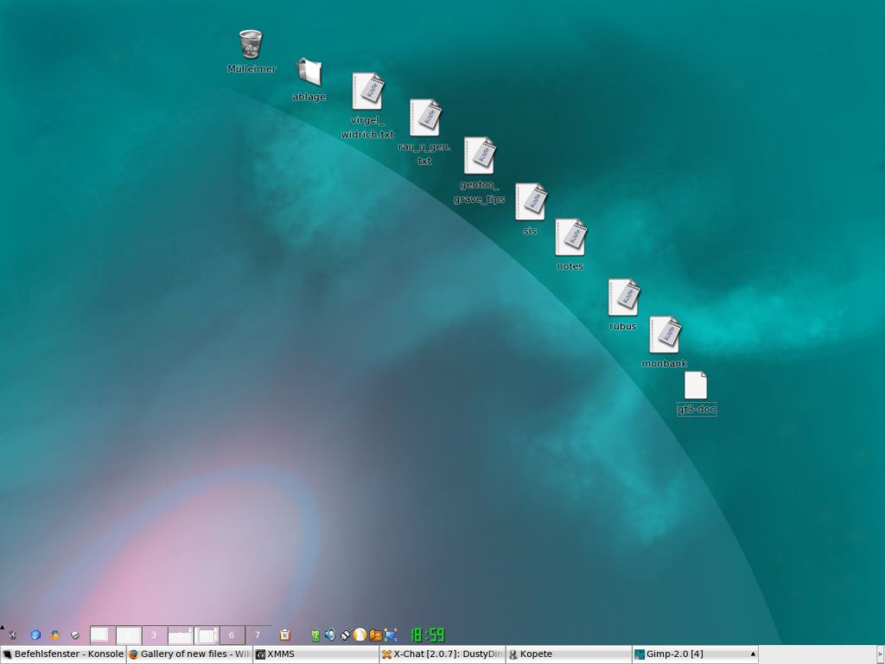Click the round yellow tray icon
Viewport: 885px width, 664px height.
(360, 635)
